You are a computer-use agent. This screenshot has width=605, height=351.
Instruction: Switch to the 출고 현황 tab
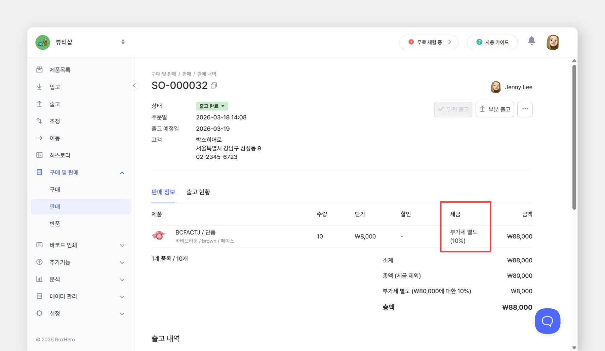pos(198,192)
